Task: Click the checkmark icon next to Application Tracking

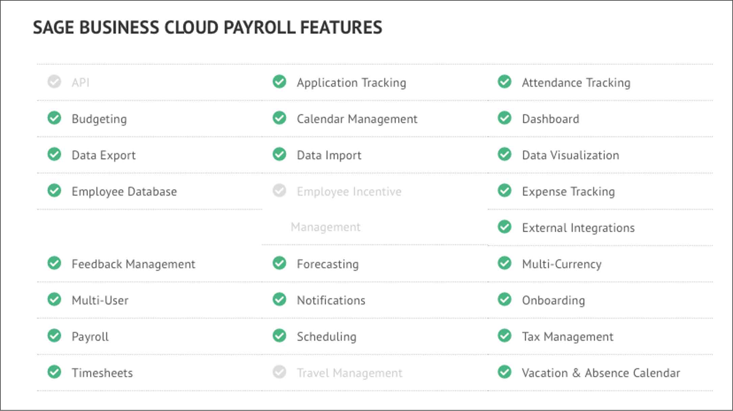Action: tap(279, 81)
